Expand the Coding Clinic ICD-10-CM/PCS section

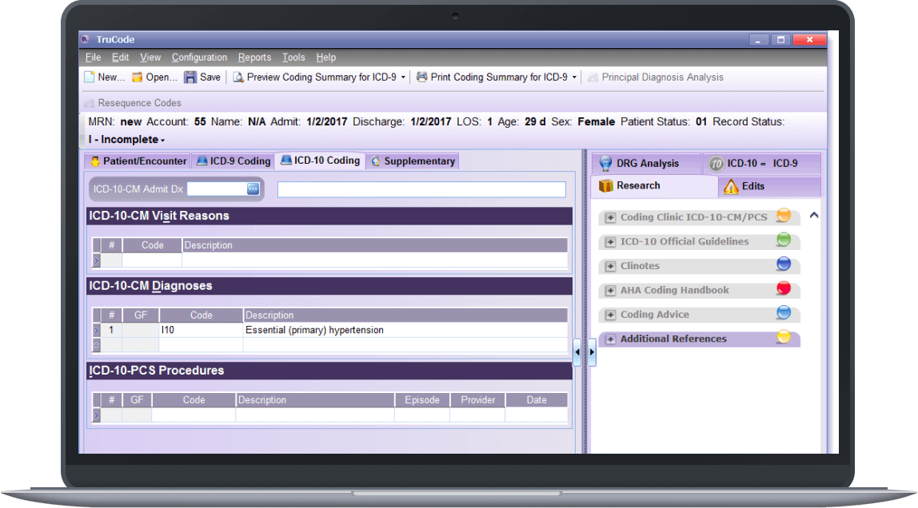click(612, 216)
